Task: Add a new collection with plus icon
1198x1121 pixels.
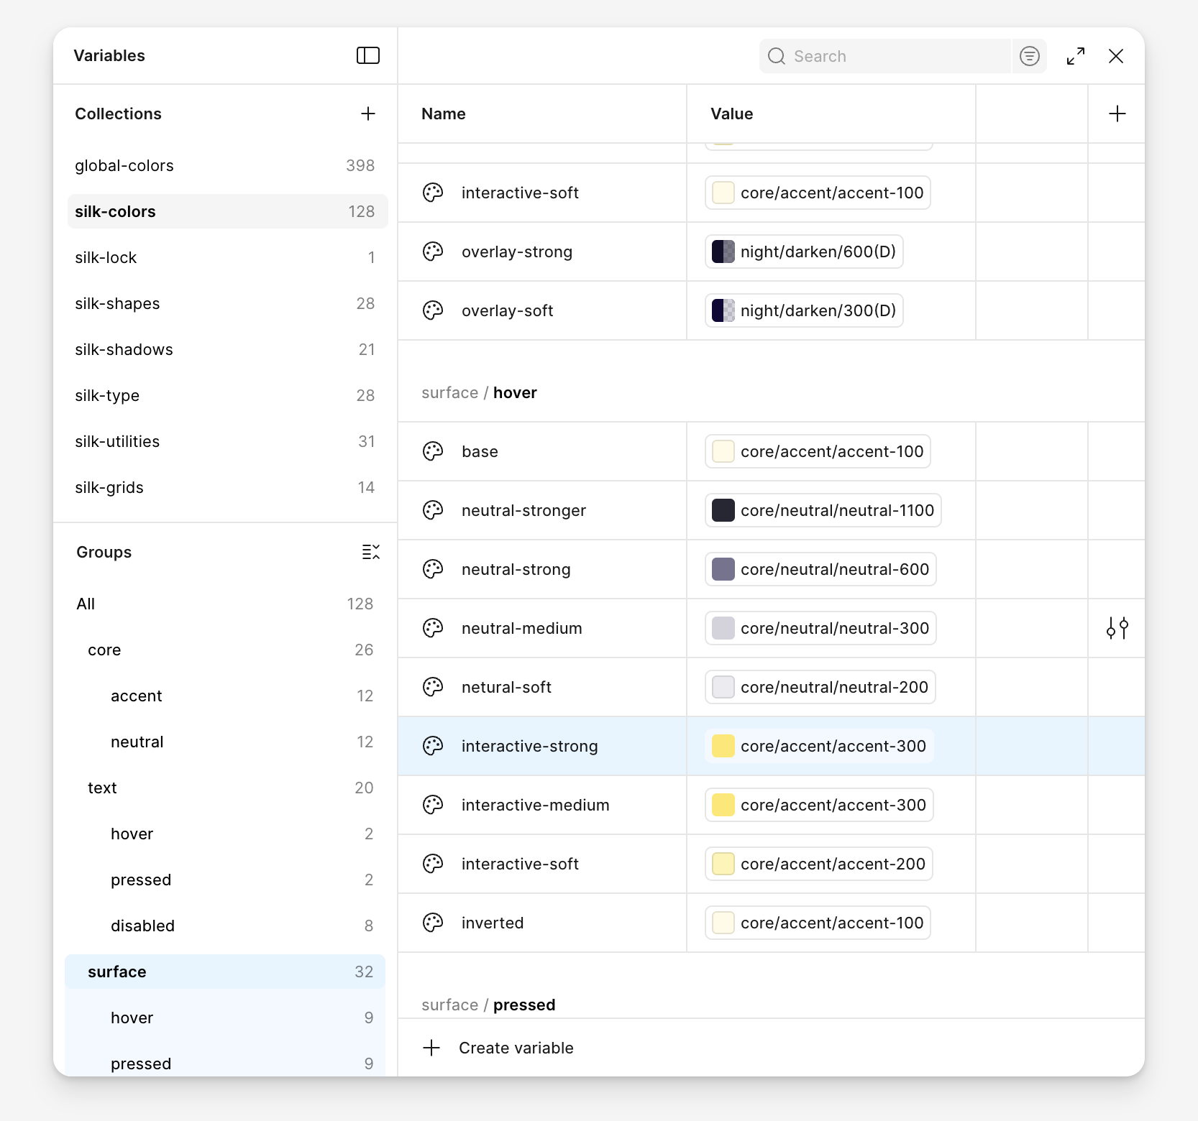Action: 367,114
